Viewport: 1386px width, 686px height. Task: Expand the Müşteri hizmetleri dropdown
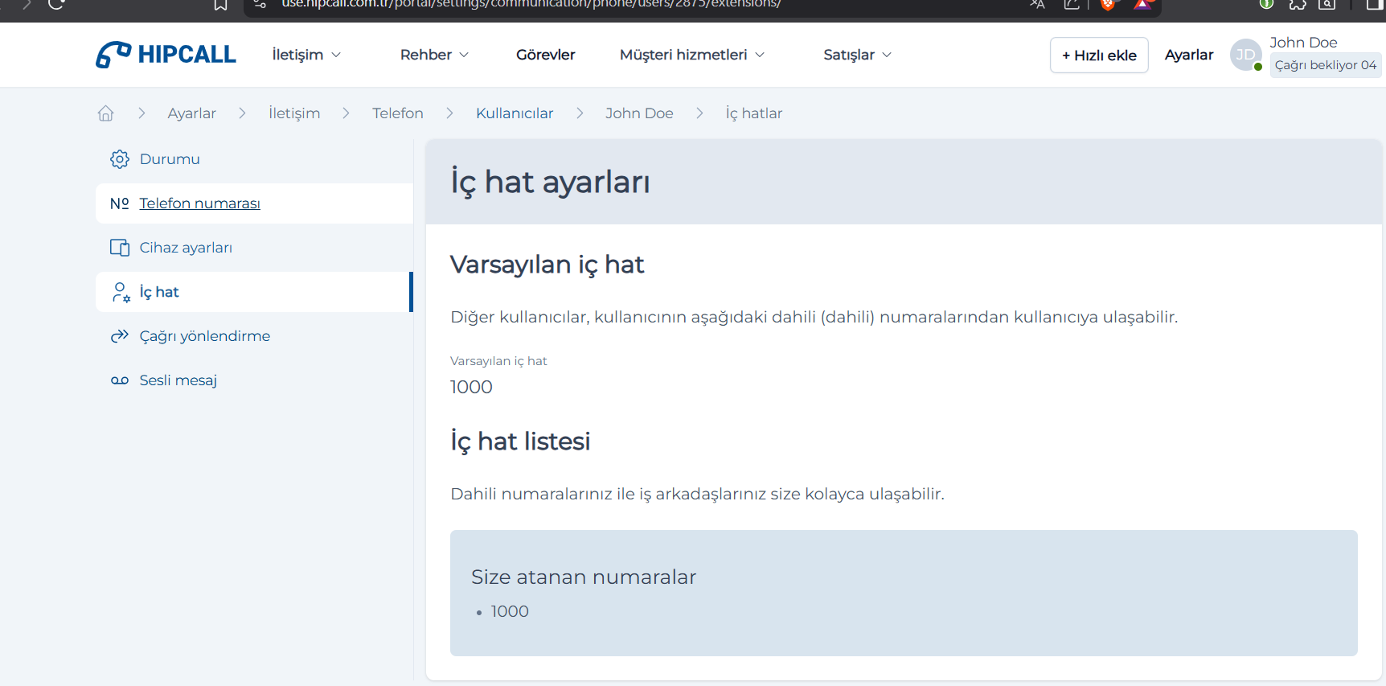coord(691,55)
